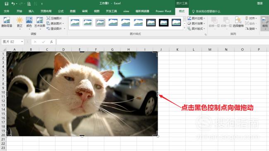Go to the next row of picture styles
This screenshot has height=151, width=269.
[x=185, y=24]
